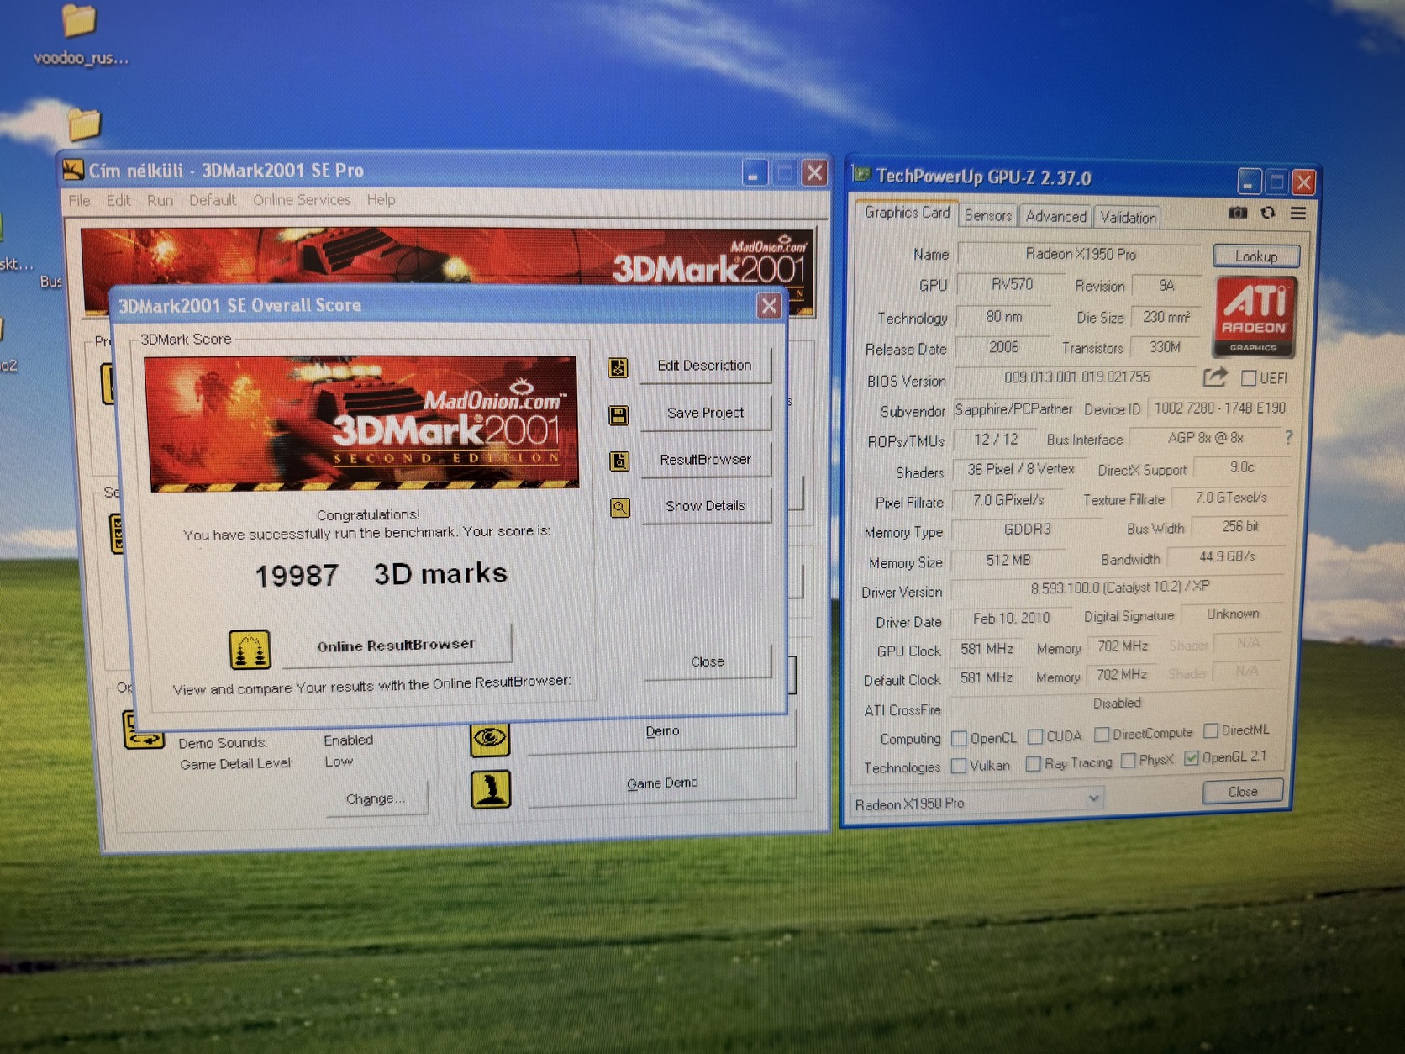Click the Memory Type field showing GDDR3
The width and height of the screenshot is (1405, 1054).
[x=1027, y=530]
